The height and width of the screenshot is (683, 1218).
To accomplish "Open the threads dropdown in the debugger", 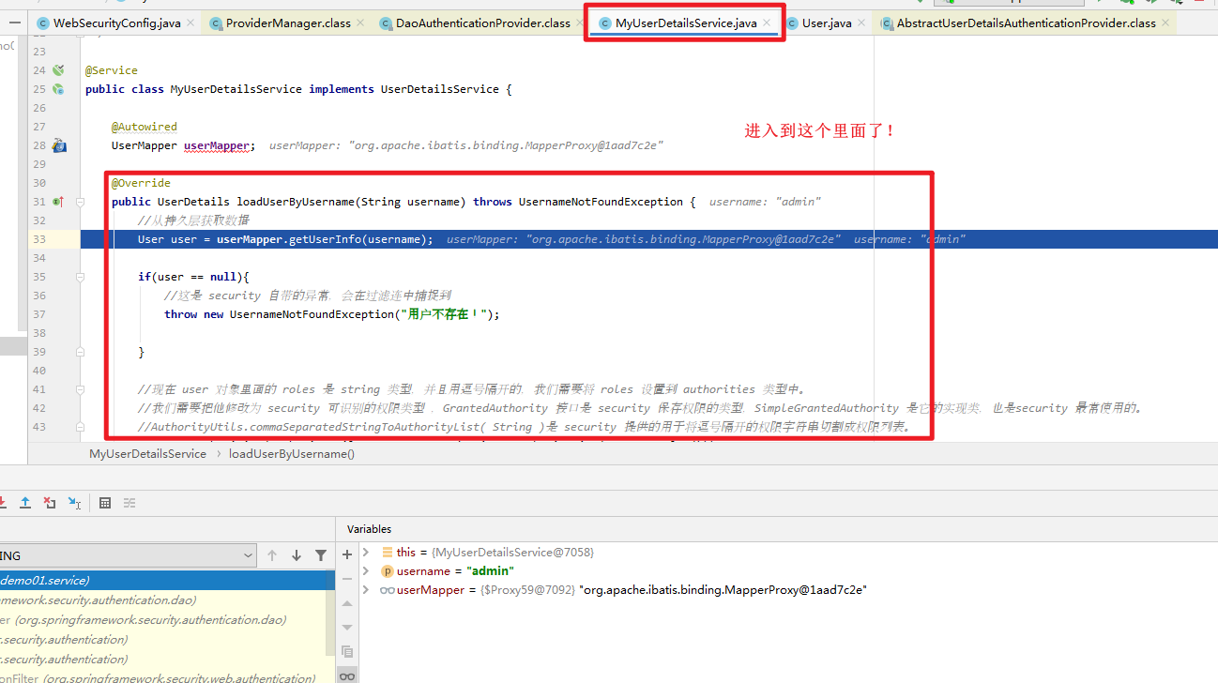I will (x=249, y=554).
